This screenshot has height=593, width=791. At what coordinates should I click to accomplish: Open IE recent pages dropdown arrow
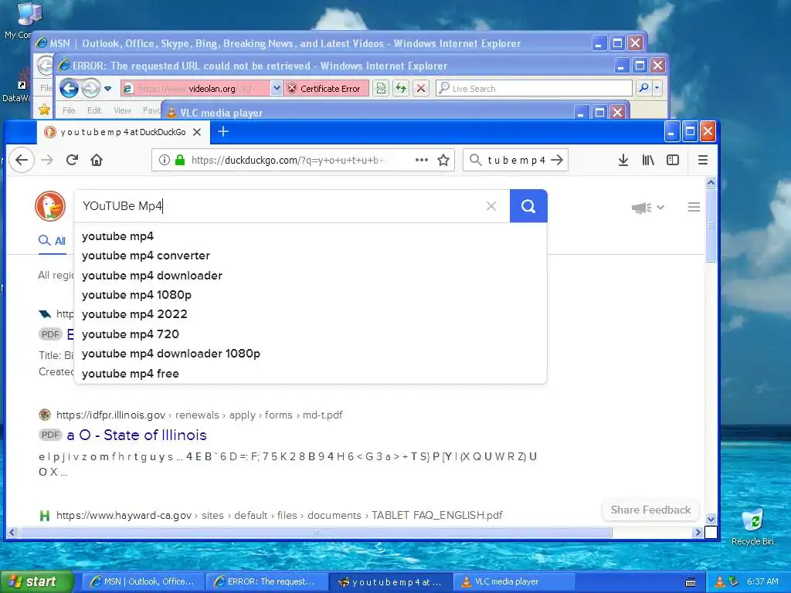(107, 89)
